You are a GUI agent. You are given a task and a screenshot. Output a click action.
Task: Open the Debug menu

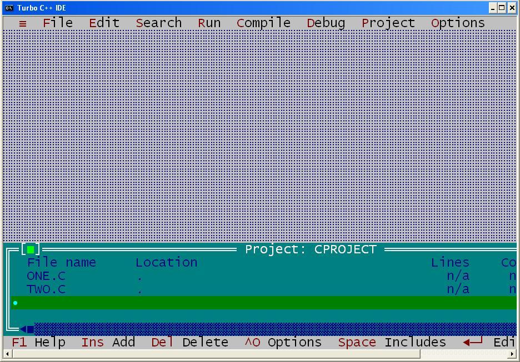[326, 23]
